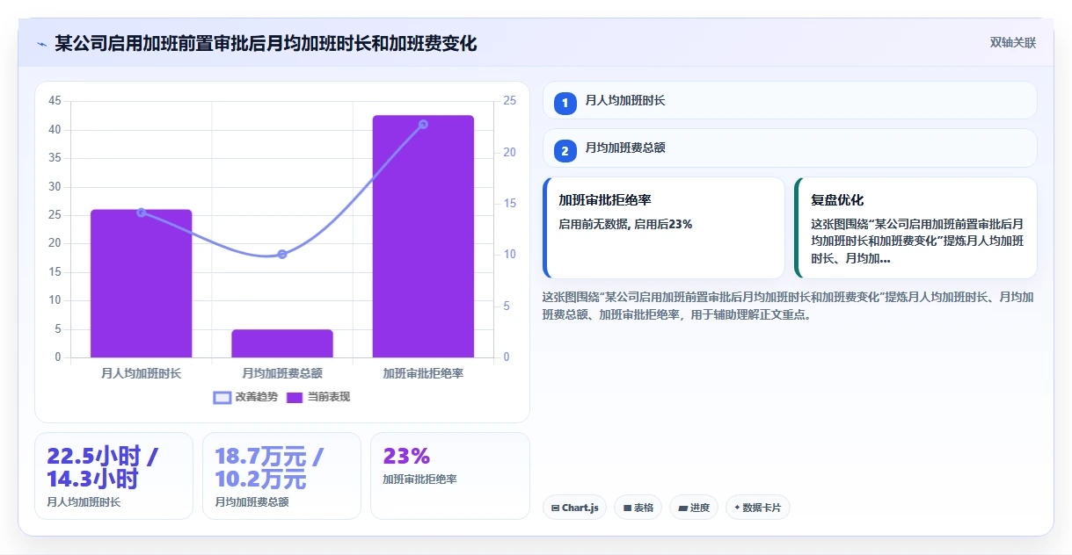The height and width of the screenshot is (555, 1072).
Task: Toggle the 改善趋势 legend item
Action: coord(245,398)
